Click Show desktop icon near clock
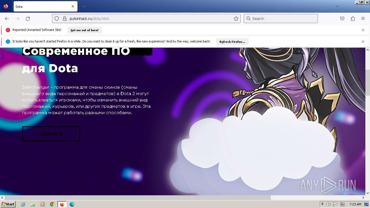The height and width of the screenshot is (208, 370). [367, 204]
